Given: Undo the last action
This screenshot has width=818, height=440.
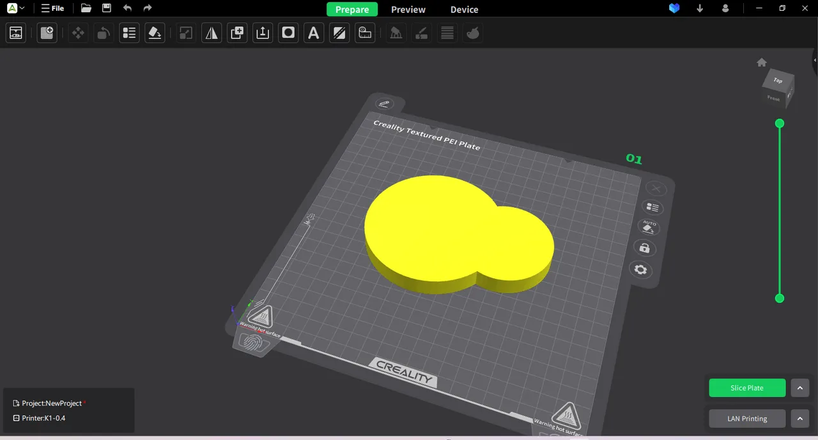Looking at the screenshot, I should coord(127,8).
